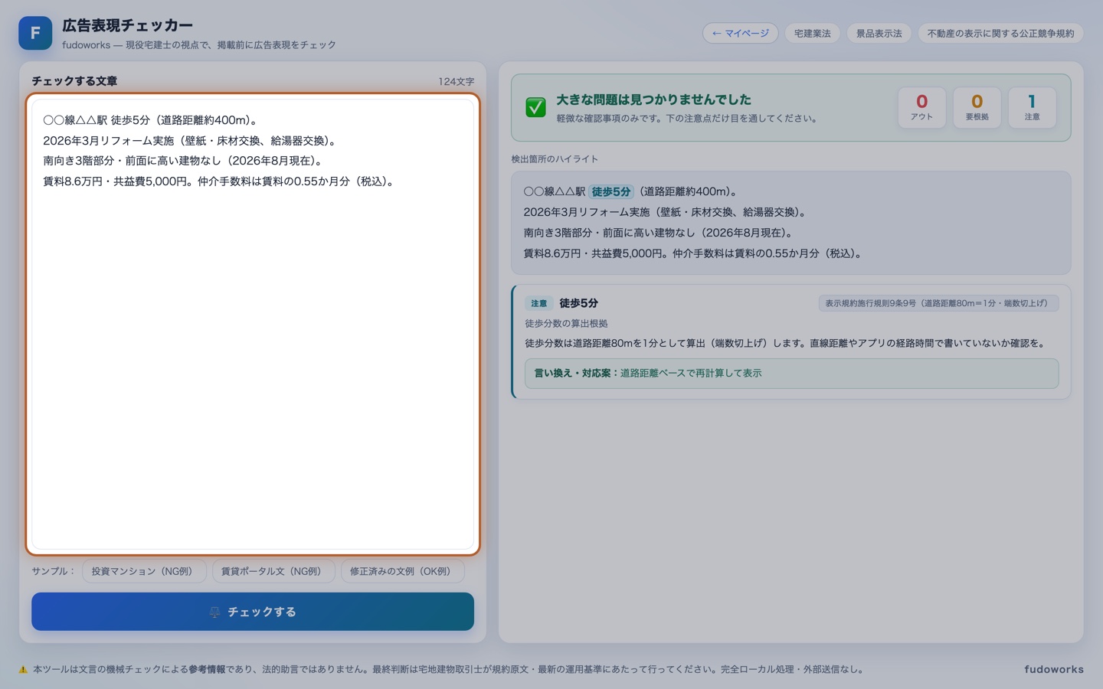Click the line 2026年3月リフォーム実施 in results preview
This screenshot has height=689, width=1103.
click(x=665, y=212)
